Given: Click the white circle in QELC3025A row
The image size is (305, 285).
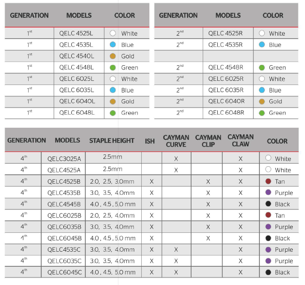Looking at the screenshot, I should [268, 159].
